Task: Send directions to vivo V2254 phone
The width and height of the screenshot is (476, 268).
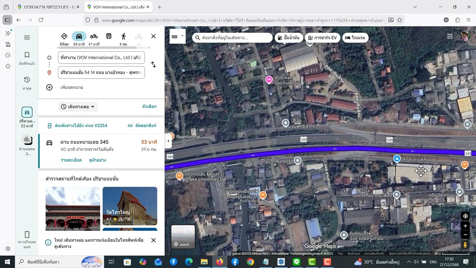Action: coord(77,126)
